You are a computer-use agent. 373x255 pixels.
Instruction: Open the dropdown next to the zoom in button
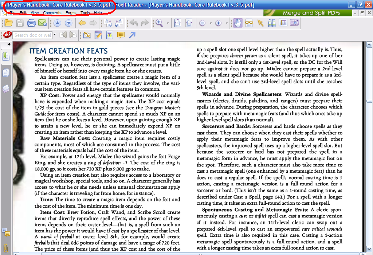click(227, 23)
